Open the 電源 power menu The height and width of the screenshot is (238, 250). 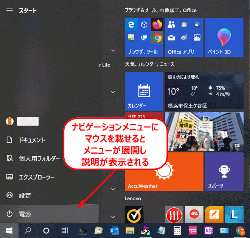coord(49,214)
